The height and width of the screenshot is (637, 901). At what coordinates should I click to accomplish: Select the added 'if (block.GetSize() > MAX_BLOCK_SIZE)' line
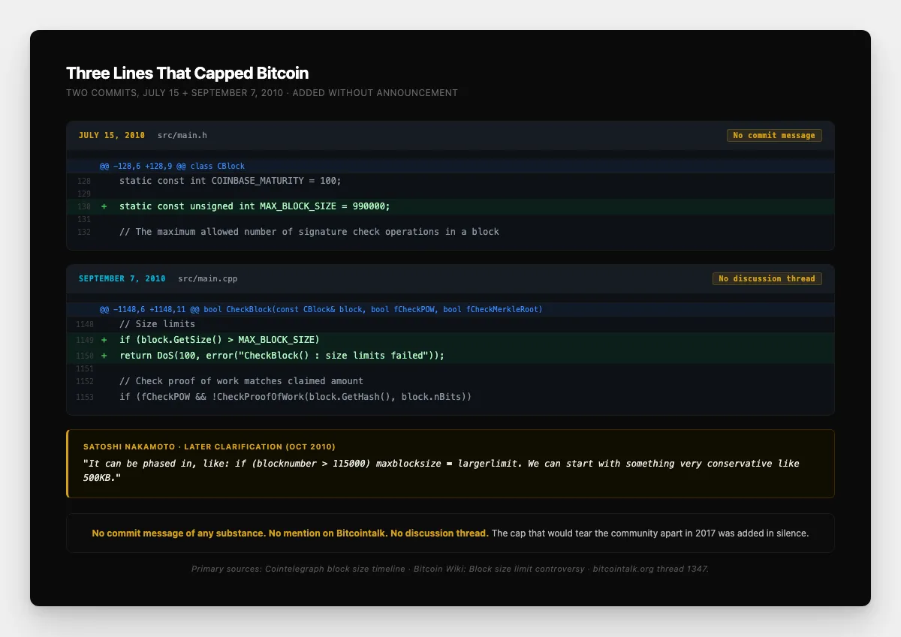[x=450, y=340]
